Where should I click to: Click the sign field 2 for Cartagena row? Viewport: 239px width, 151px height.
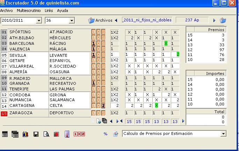pyautogui.click(x=115, y=105)
